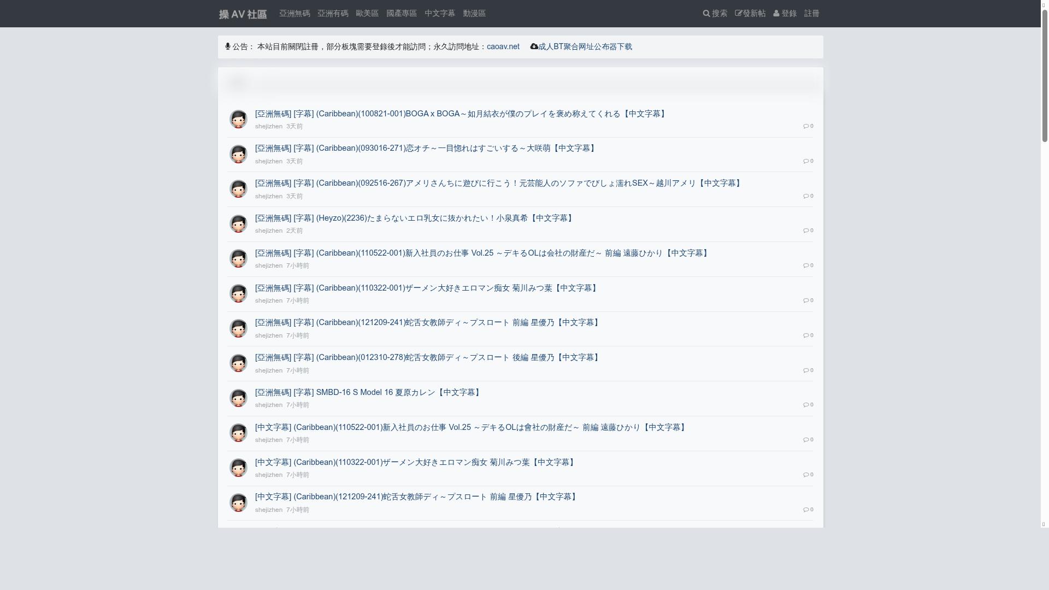Open the 成人BT聚合网址公布器下载 link
The height and width of the screenshot is (590, 1049).
[x=585, y=46]
